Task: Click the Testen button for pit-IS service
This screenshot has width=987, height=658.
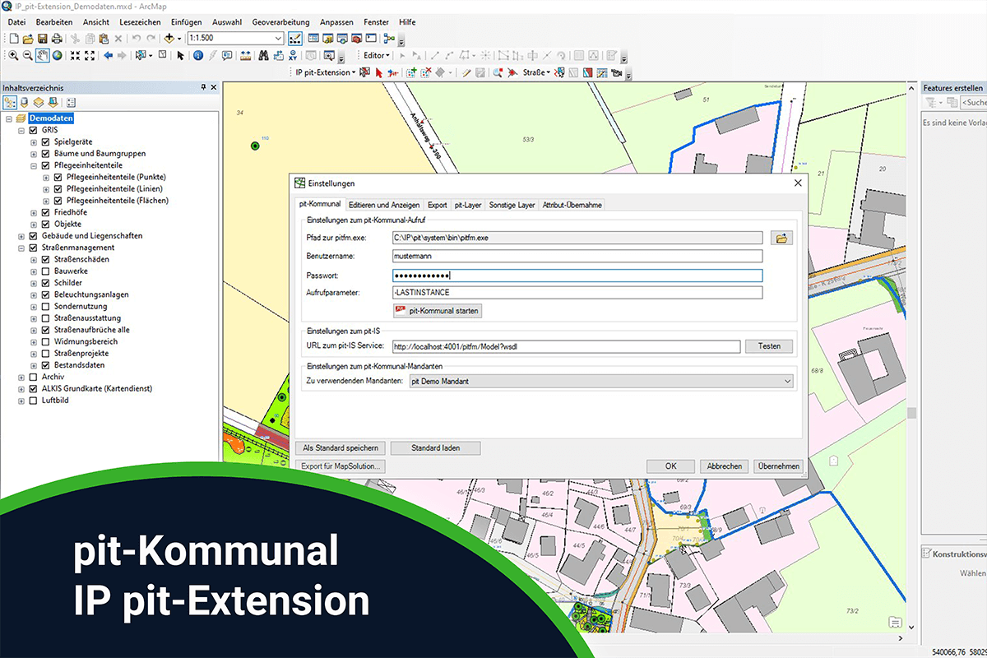Action: pos(768,345)
